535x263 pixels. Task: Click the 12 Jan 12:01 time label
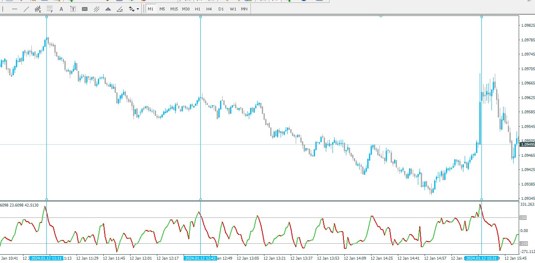pos(141,258)
